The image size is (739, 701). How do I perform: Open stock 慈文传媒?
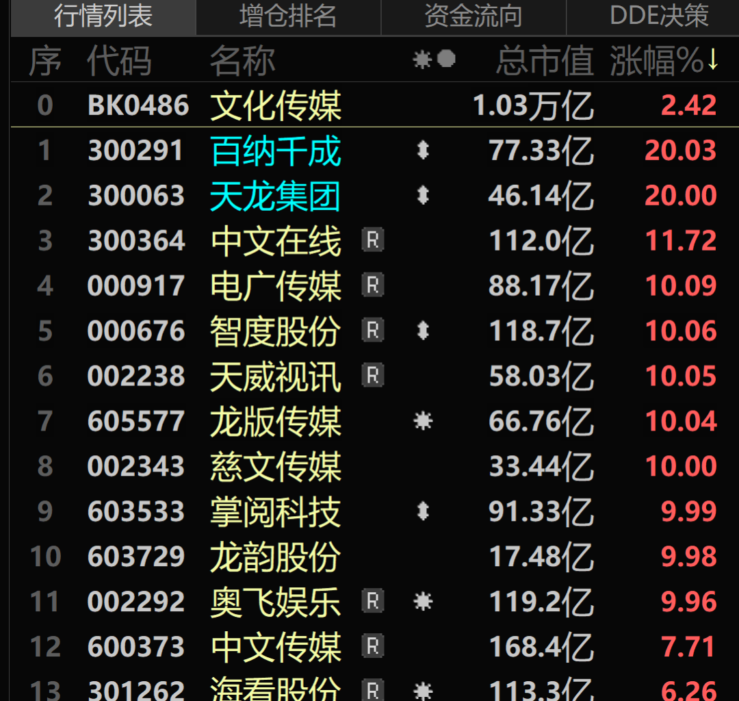point(276,466)
